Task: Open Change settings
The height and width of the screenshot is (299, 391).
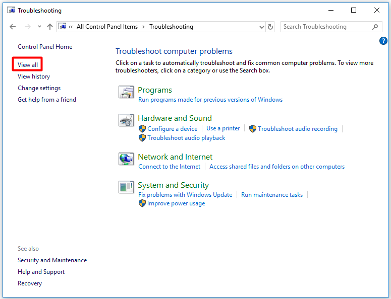Action: 39,88
